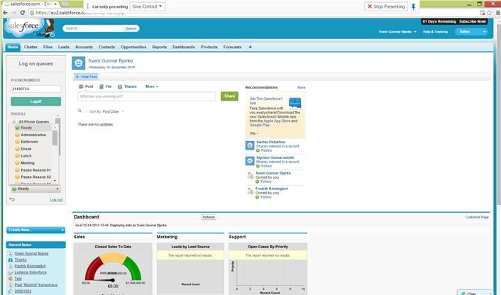Set status to Lunch
This screenshot has width=501, height=295.
[26, 156]
